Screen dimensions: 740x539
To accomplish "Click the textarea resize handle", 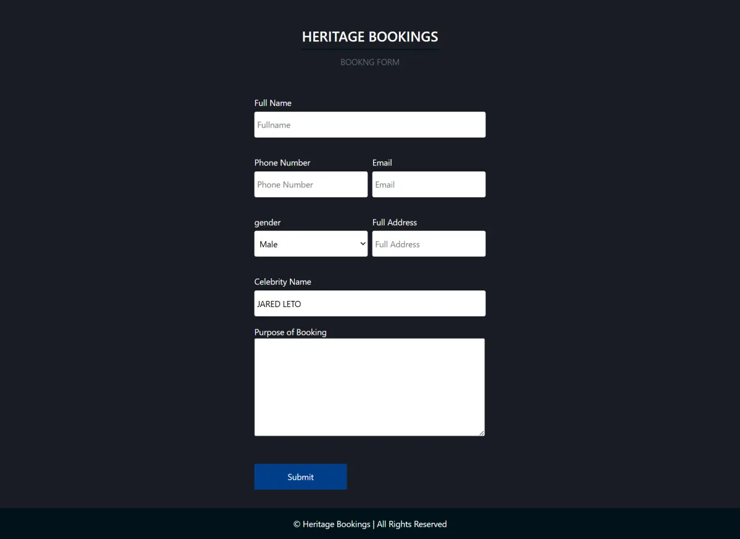I will 482,432.
